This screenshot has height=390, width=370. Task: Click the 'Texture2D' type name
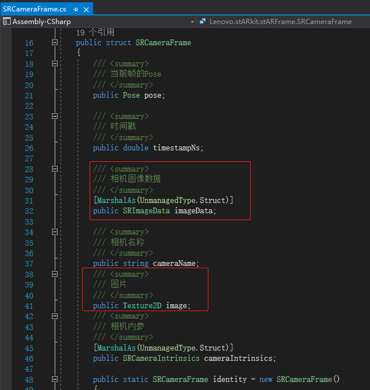[x=142, y=306]
